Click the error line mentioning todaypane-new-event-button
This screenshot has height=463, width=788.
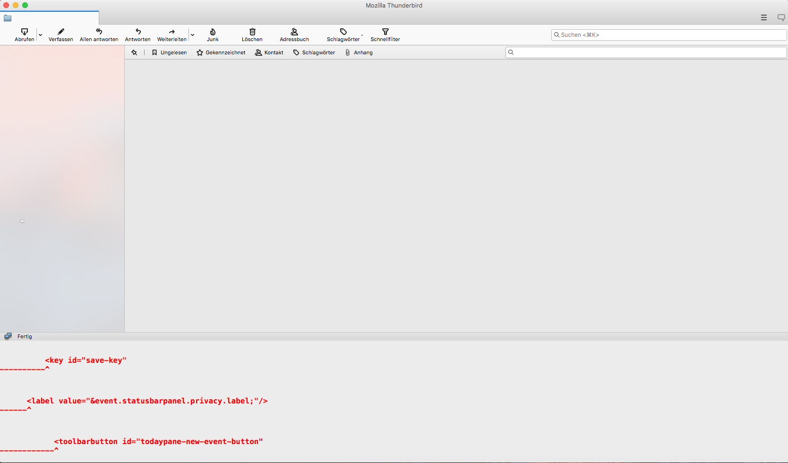(x=159, y=442)
